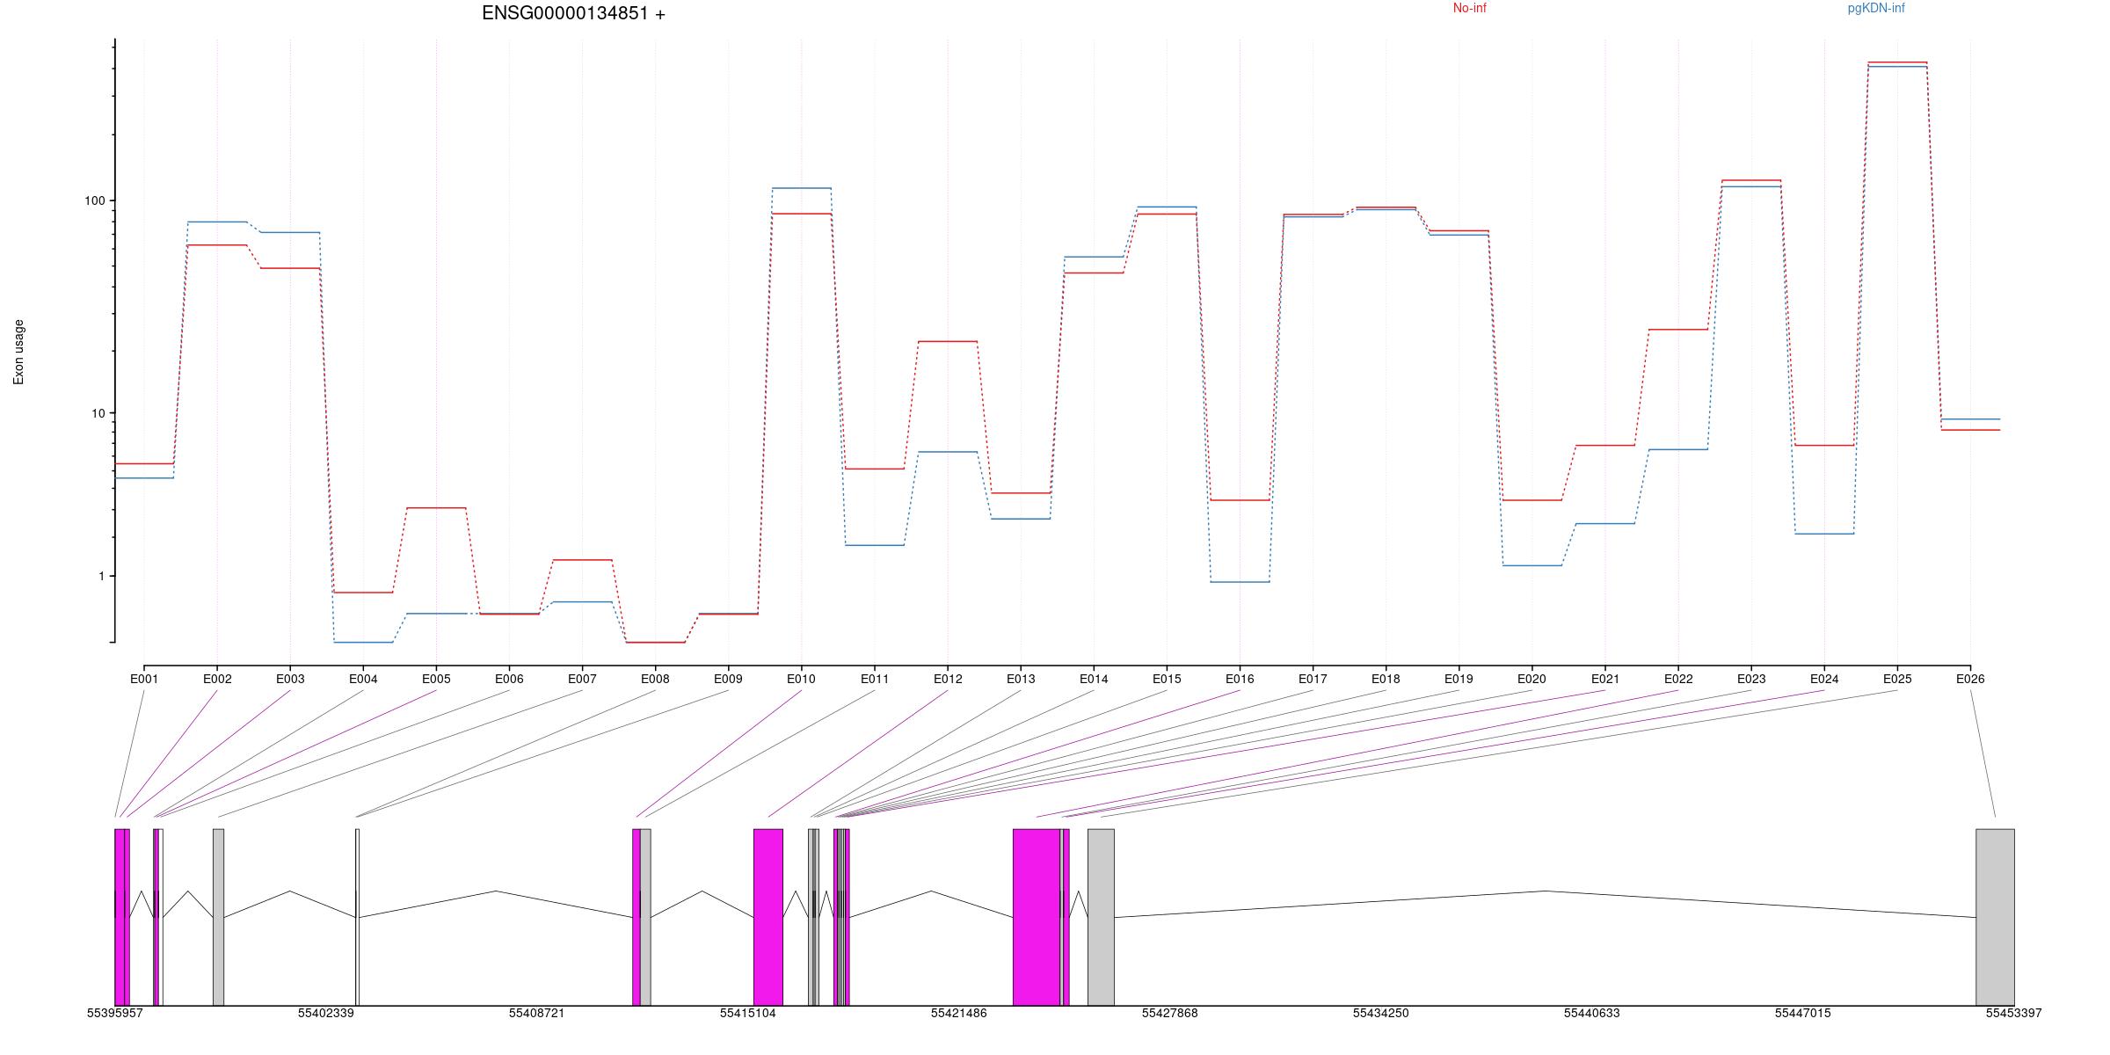The image size is (2110, 1055).
Task: Click the rightmost gray exon block
Action: click(1995, 916)
